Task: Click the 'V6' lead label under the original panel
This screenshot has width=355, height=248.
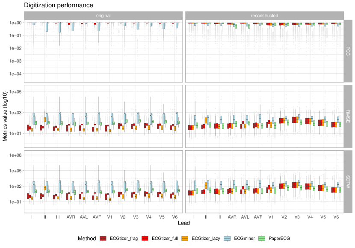Action: (x=175, y=217)
